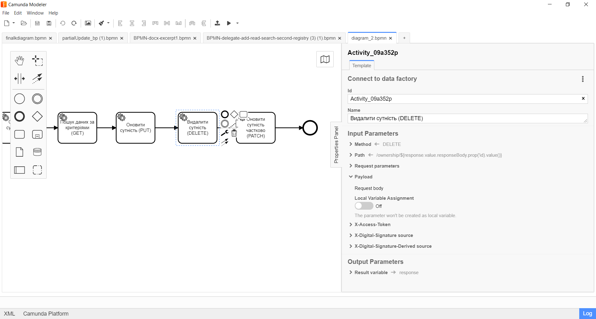Add a new diagram tab with plus

click(x=404, y=38)
